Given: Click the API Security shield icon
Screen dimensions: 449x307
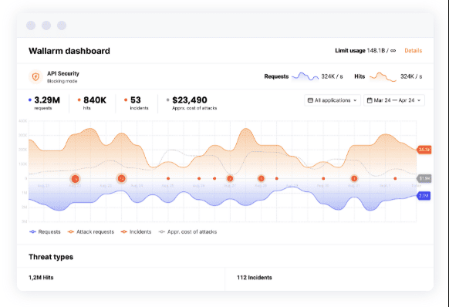Looking at the screenshot, I should (35, 77).
